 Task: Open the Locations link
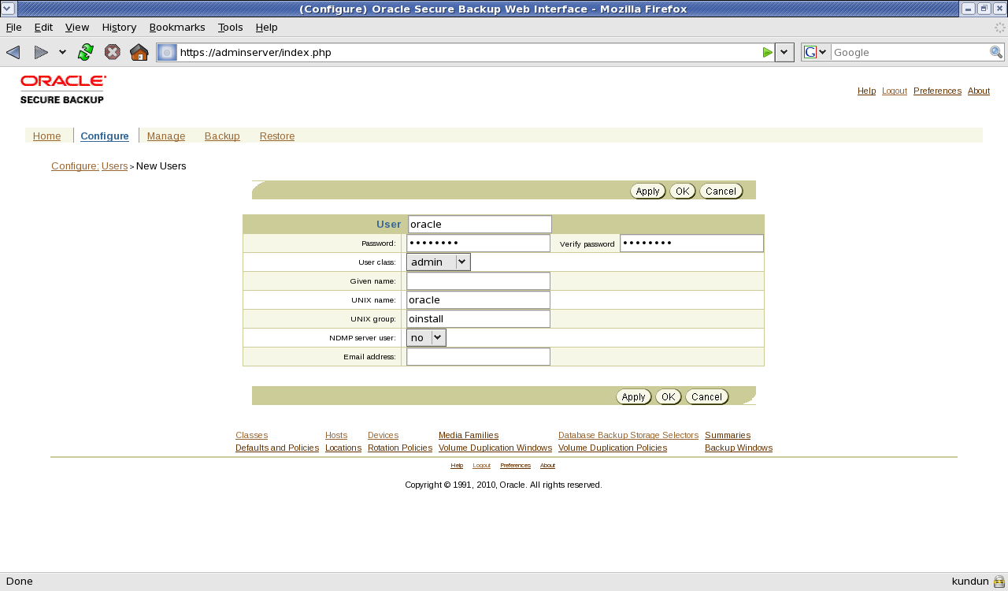343,448
